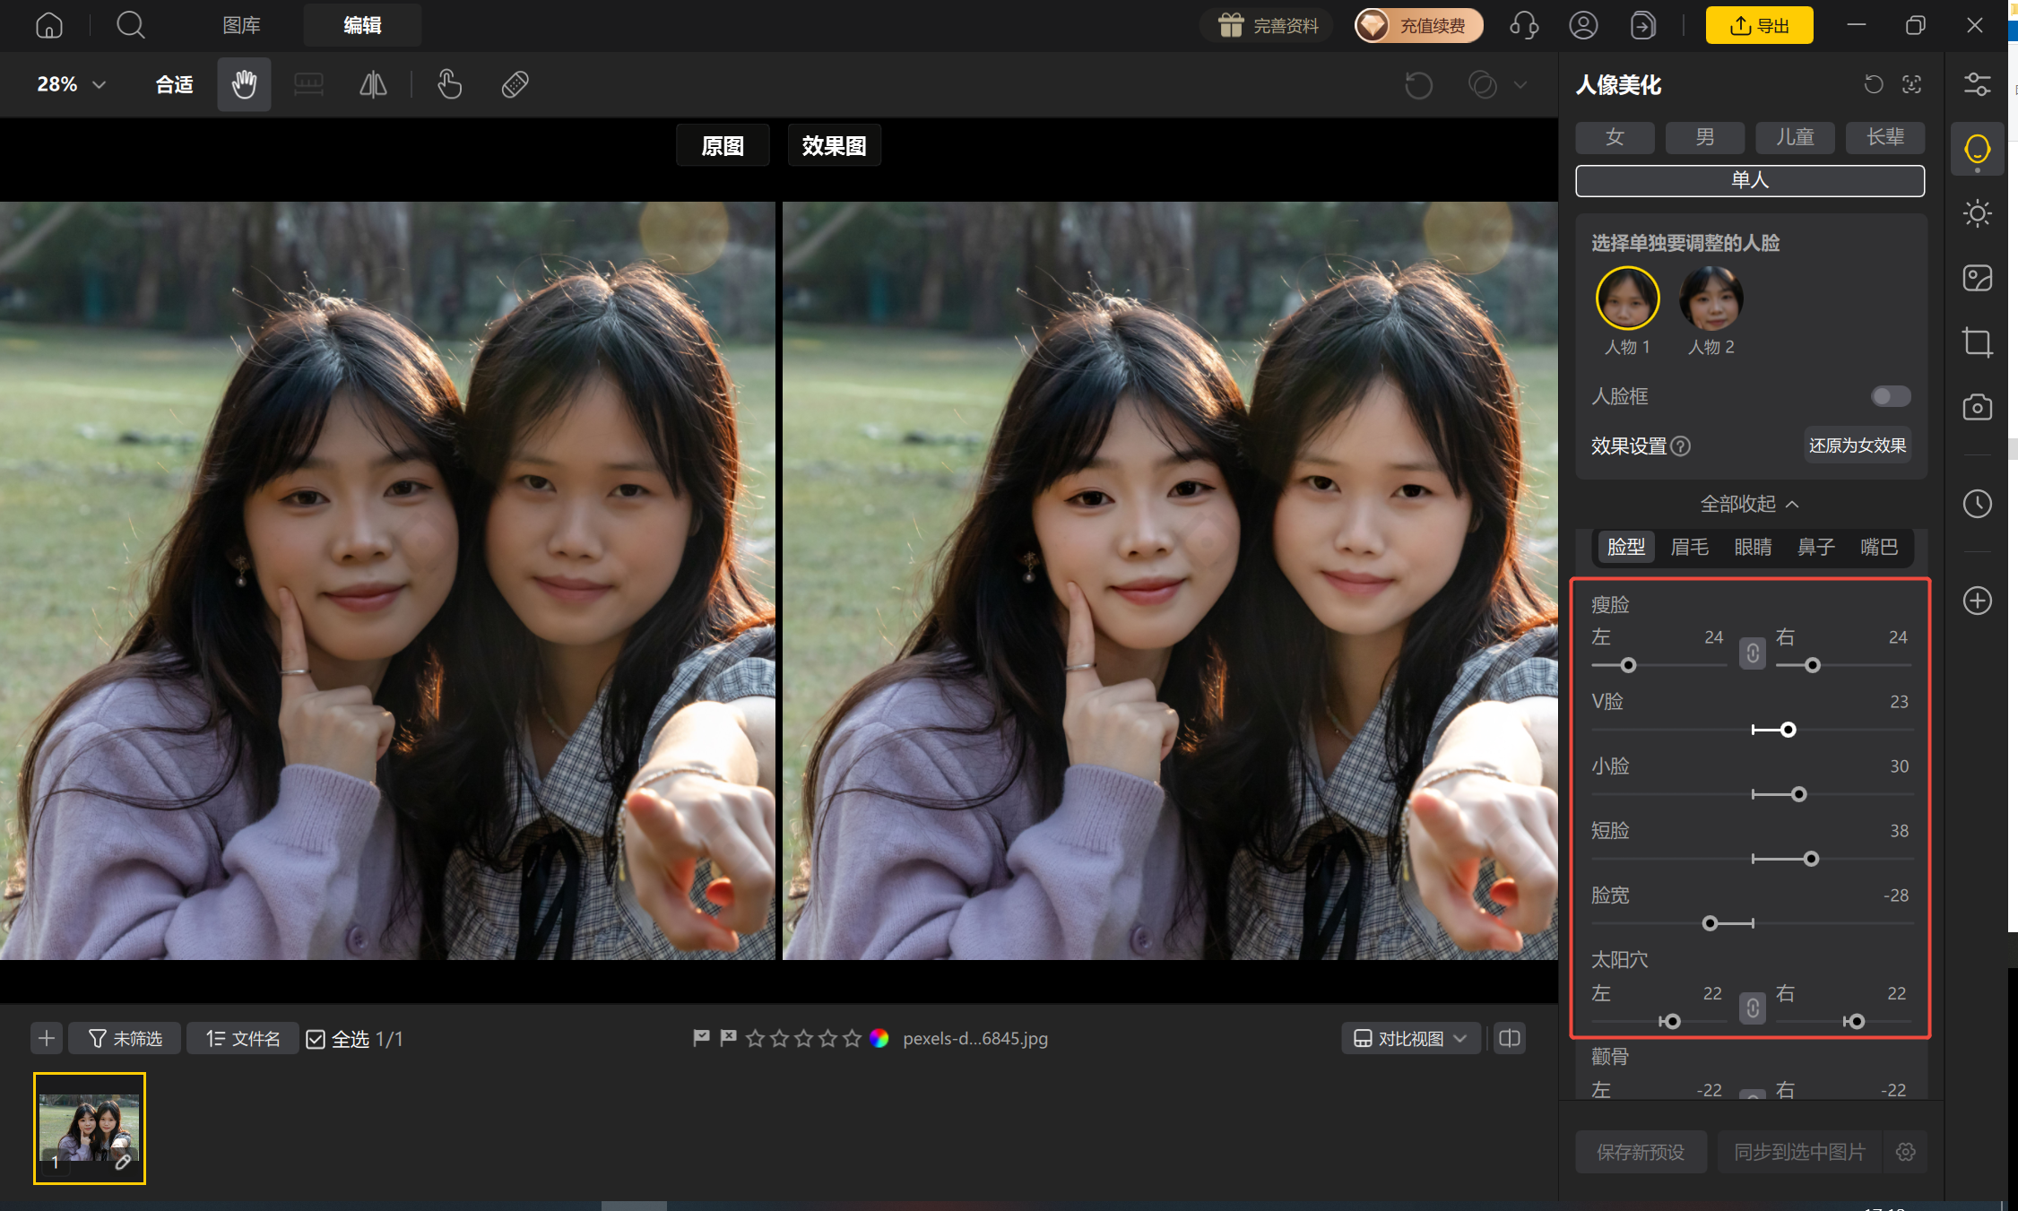
Task: Click the 还原为女效果 restore button
Action: [x=1858, y=445]
